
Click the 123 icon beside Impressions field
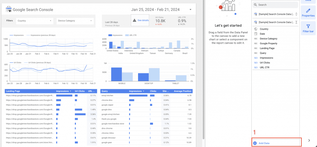[256, 58]
